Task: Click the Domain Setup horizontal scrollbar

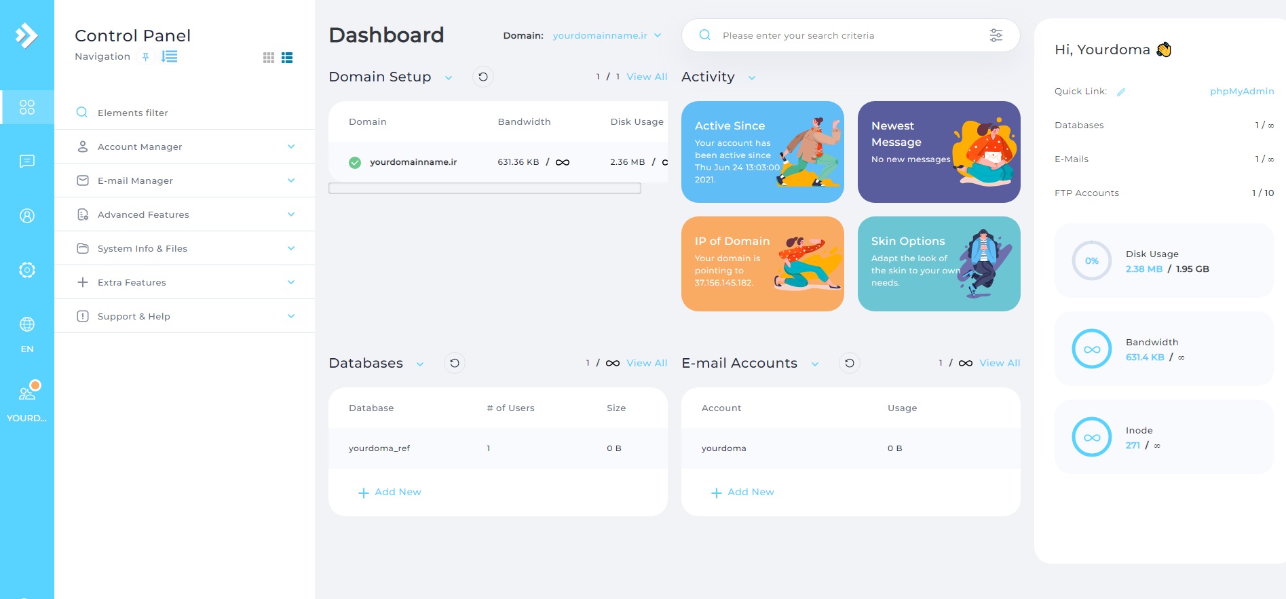Action: click(x=485, y=189)
